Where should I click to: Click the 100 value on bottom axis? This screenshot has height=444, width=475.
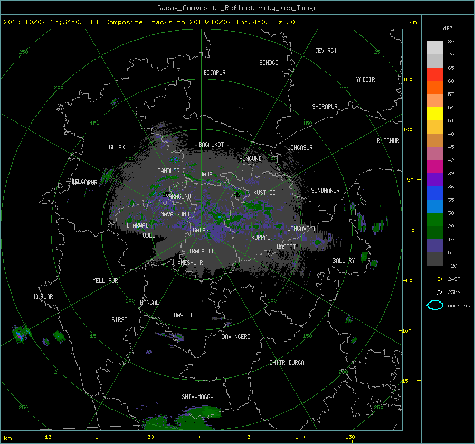pyautogui.click(x=300, y=437)
